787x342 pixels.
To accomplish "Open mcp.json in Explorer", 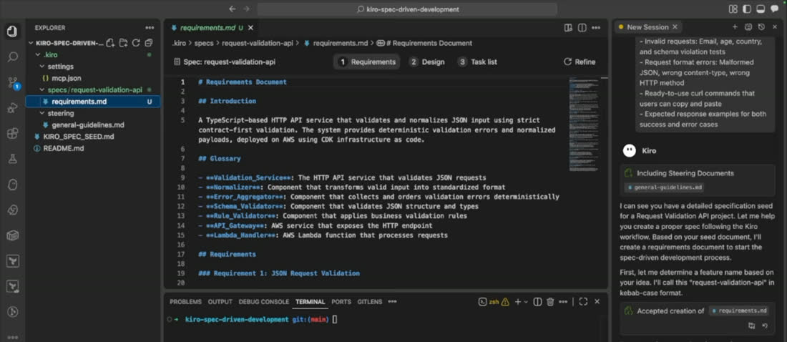I will [x=67, y=78].
